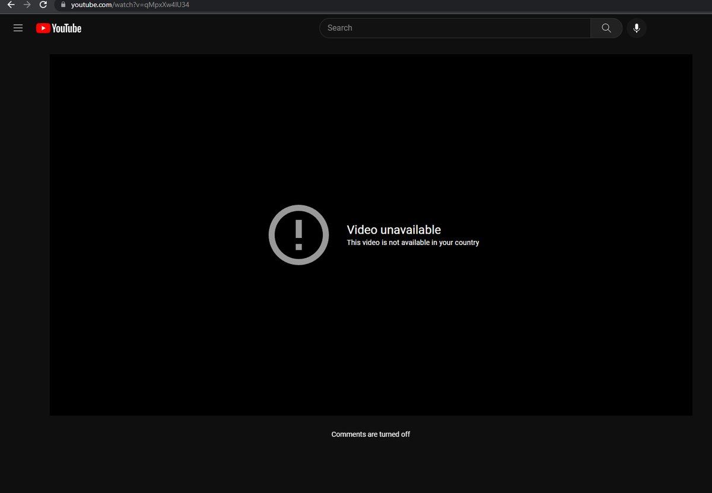Click the "Comments are turned off" message
Viewport: 712px width, 493px height.
pos(371,434)
